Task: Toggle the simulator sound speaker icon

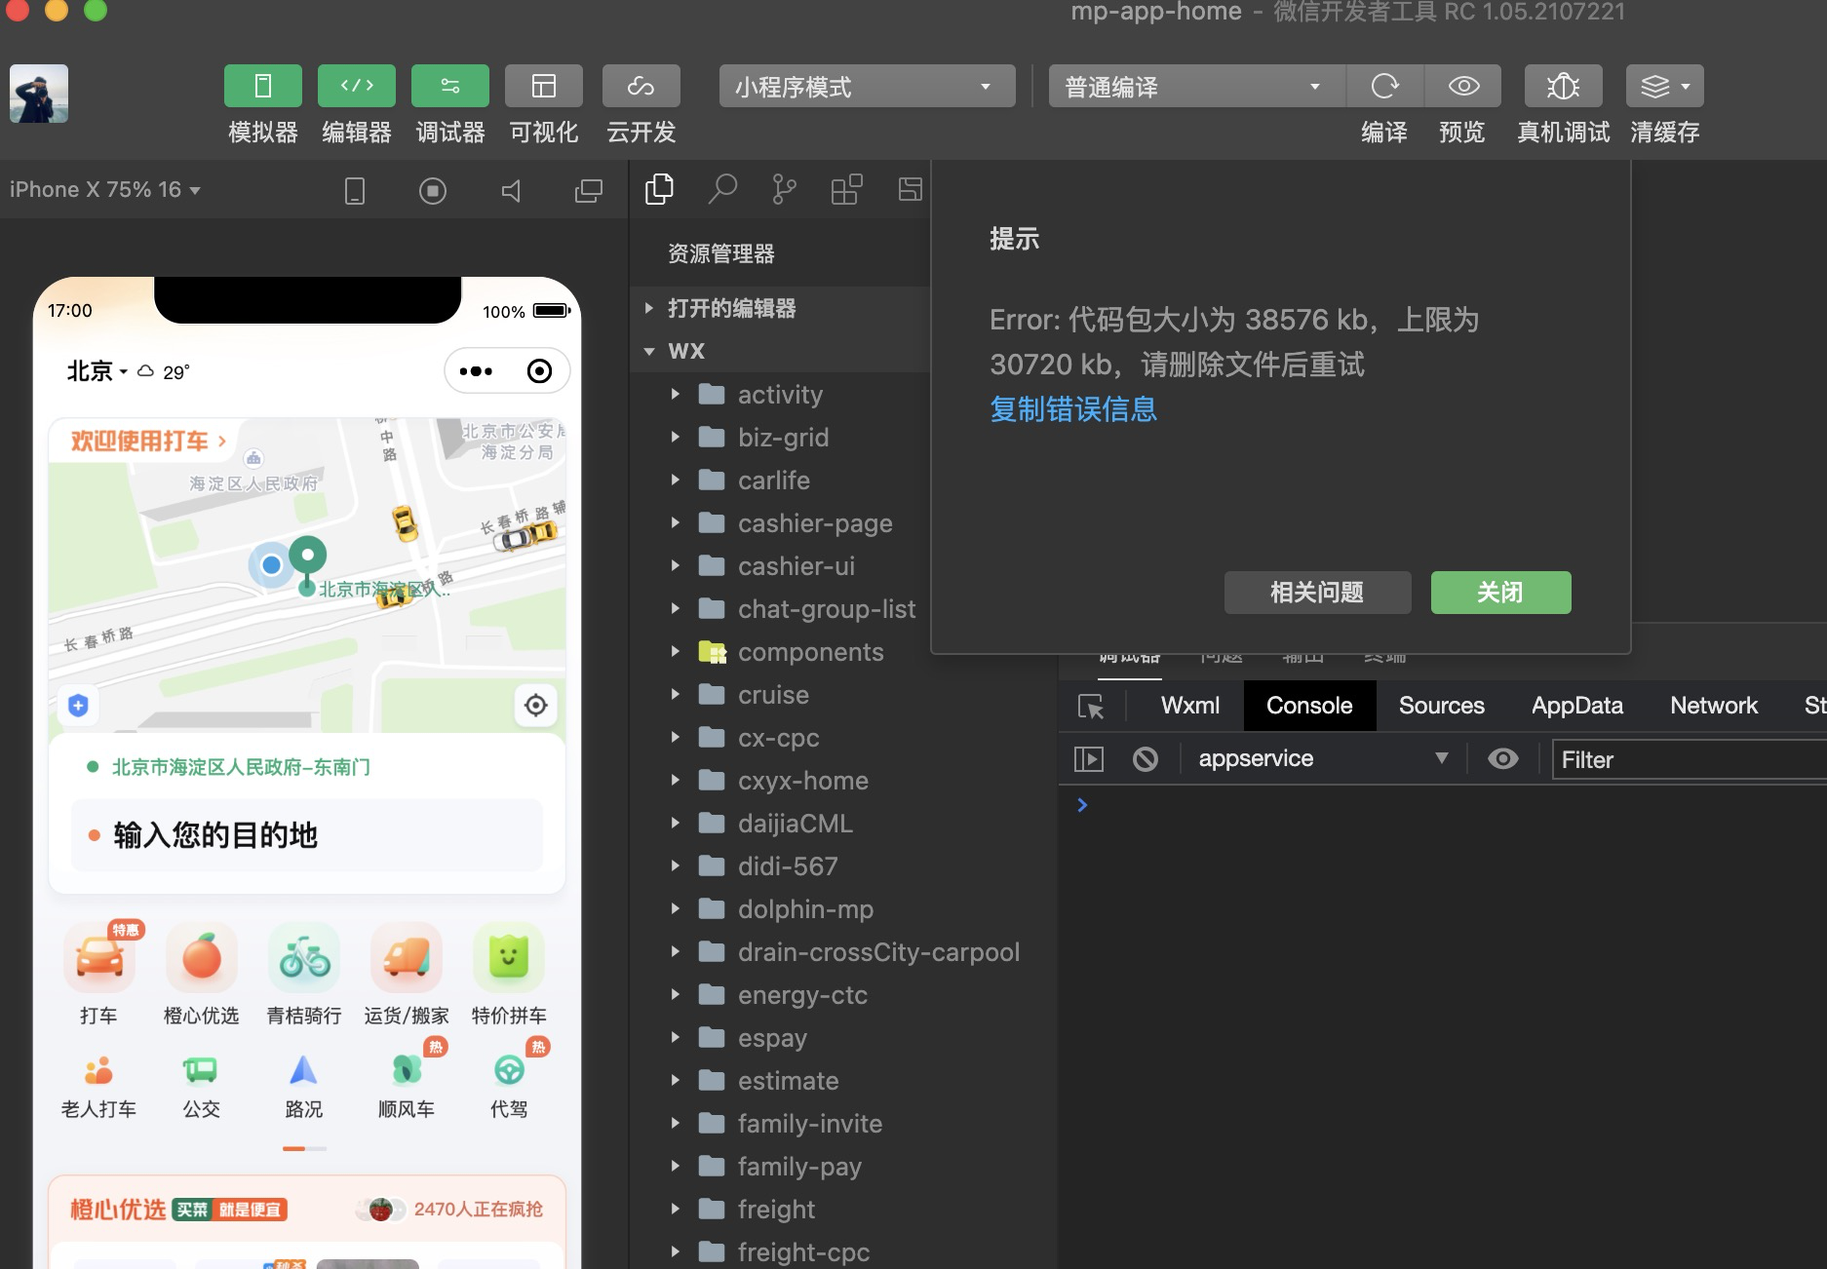Action: click(511, 190)
